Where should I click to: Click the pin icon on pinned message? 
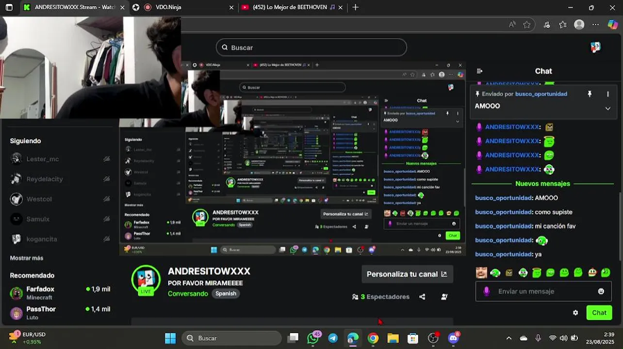pos(590,94)
